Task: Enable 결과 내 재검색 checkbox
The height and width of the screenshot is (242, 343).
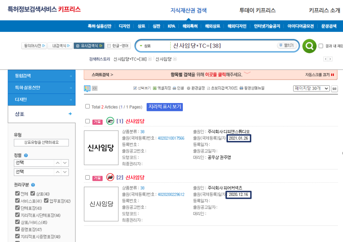Action: (x=321, y=46)
